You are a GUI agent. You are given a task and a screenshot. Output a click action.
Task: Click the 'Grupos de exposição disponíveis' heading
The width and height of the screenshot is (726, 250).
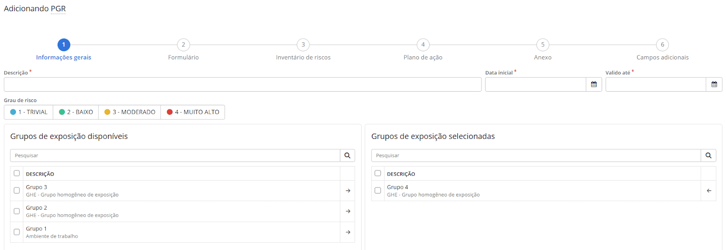point(69,137)
